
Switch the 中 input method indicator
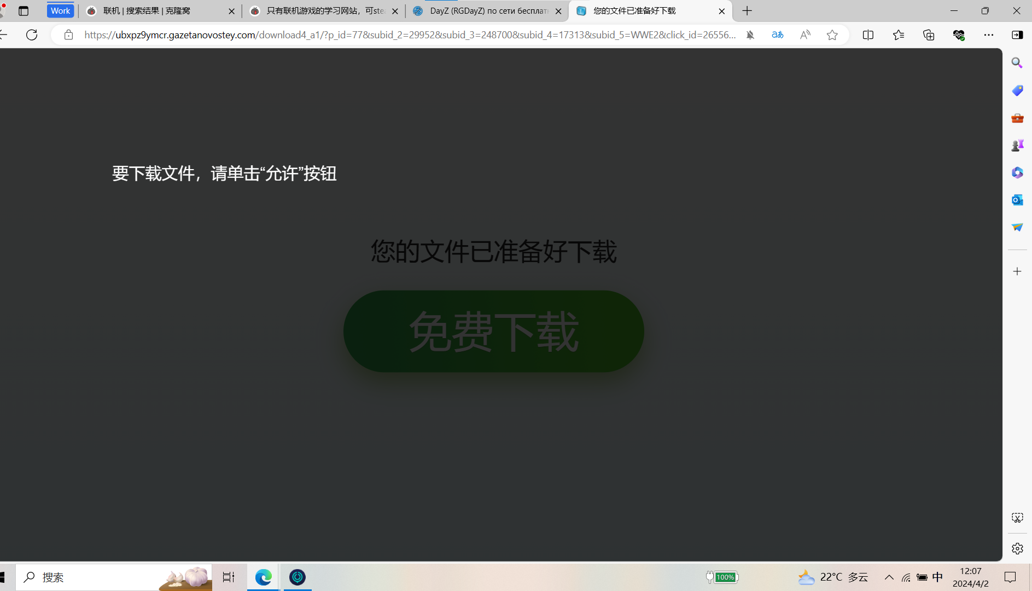point(937,577)
